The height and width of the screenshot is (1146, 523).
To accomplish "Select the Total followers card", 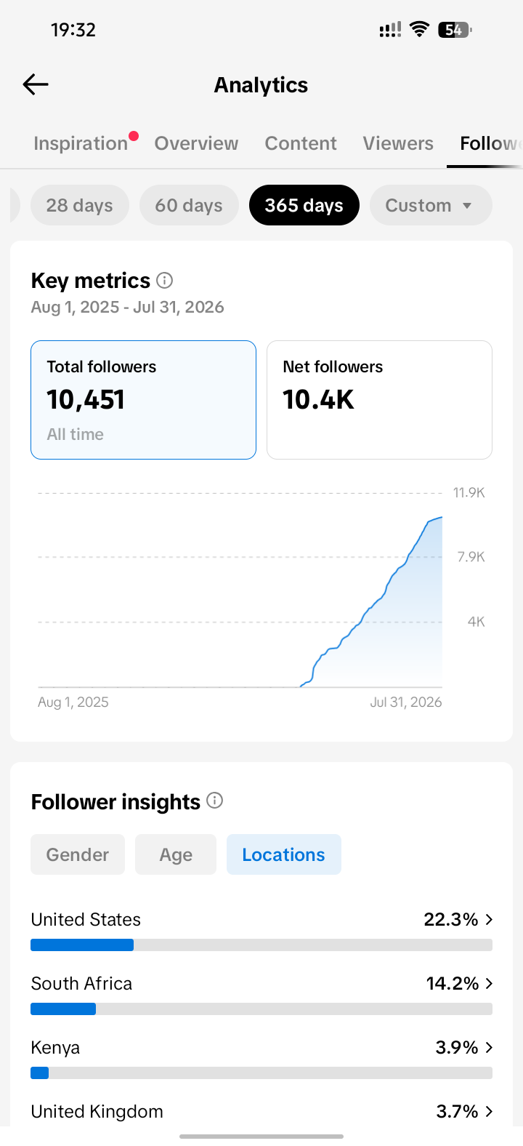I will tap(143, 400).
